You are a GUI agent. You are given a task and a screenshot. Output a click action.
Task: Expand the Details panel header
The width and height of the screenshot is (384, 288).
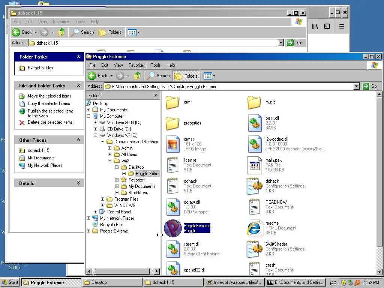tap(49, 183)
